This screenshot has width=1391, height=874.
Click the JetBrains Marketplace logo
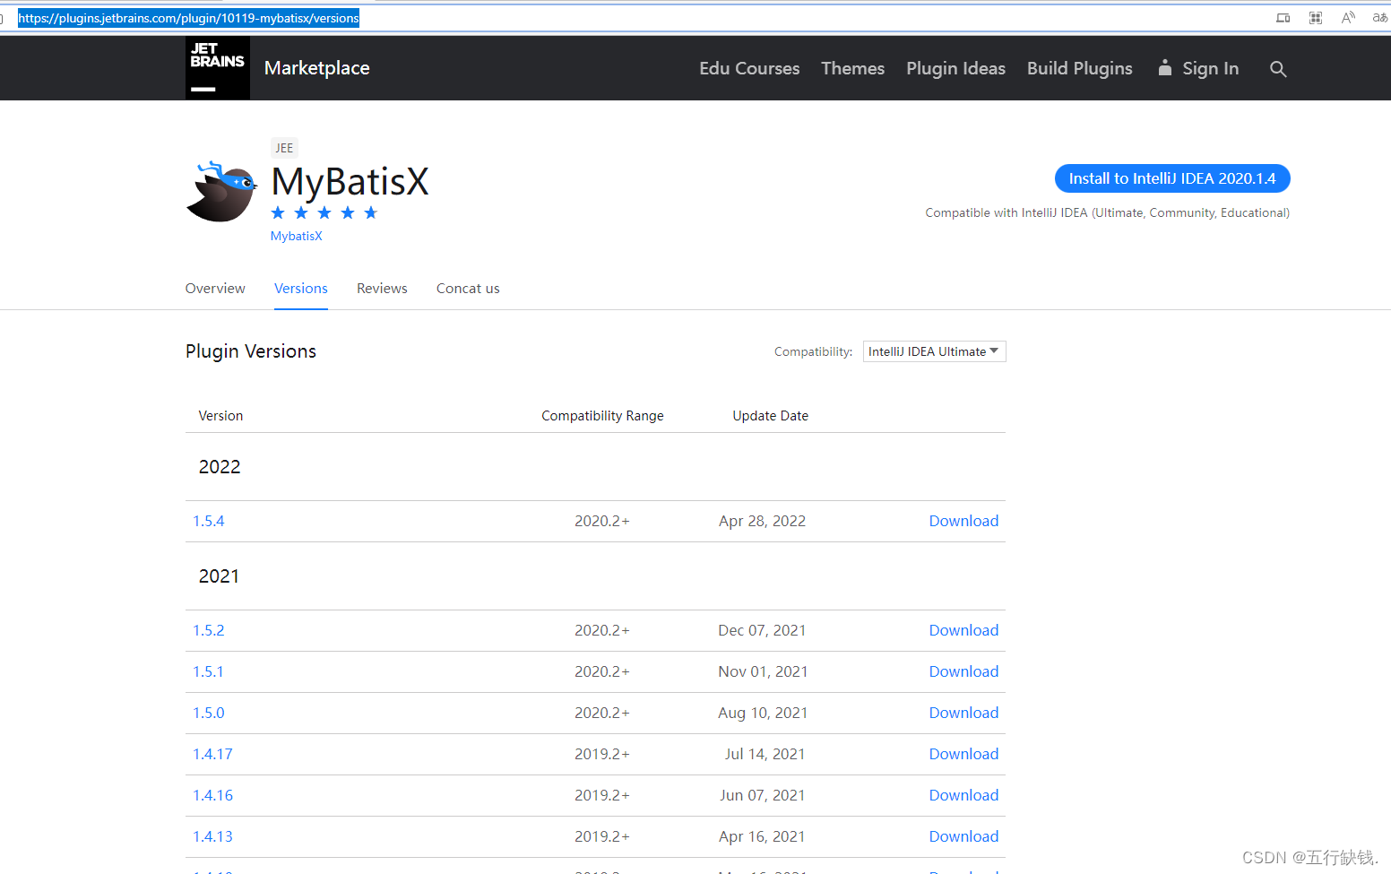(218, 67)
